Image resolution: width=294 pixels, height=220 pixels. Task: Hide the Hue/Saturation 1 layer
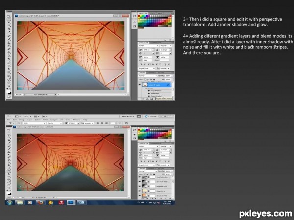140,177
